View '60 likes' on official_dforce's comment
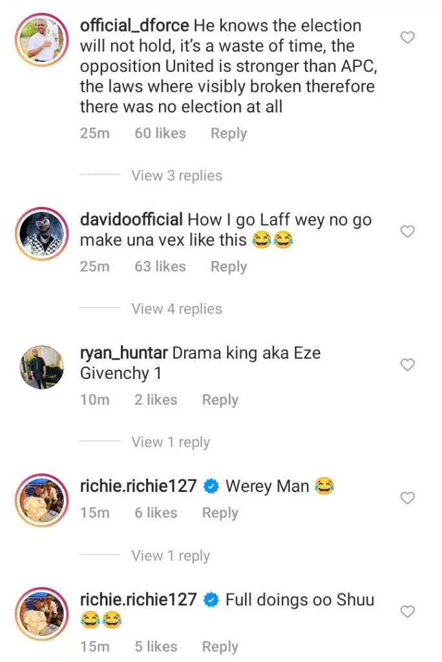 coord(160,134)
